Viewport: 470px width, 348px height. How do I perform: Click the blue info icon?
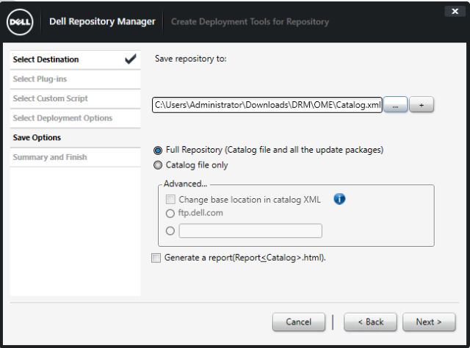point(339,199)
